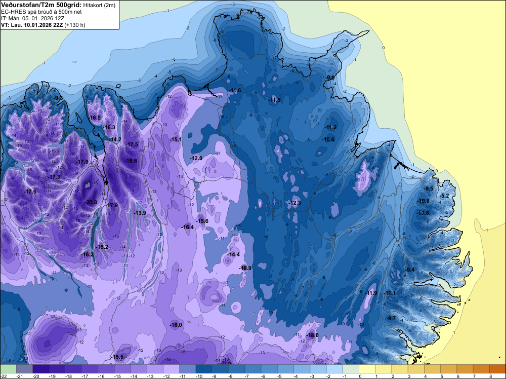The width and height of the screenshot is (506, 379).
Task: Select the -12.3 temperature label
Action: pyautogui.click(x=294, y=203)
